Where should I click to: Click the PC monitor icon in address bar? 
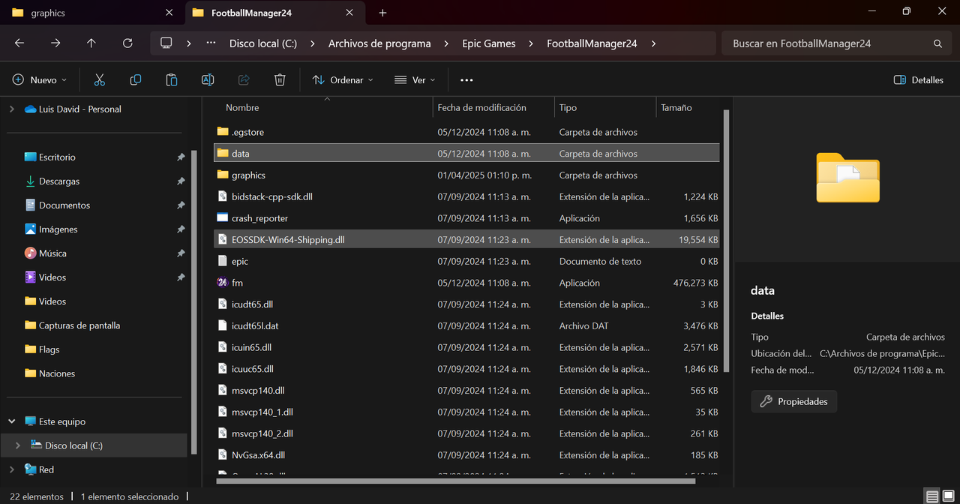point(166,43)
